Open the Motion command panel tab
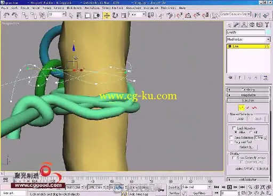 [x=252, y=25]
